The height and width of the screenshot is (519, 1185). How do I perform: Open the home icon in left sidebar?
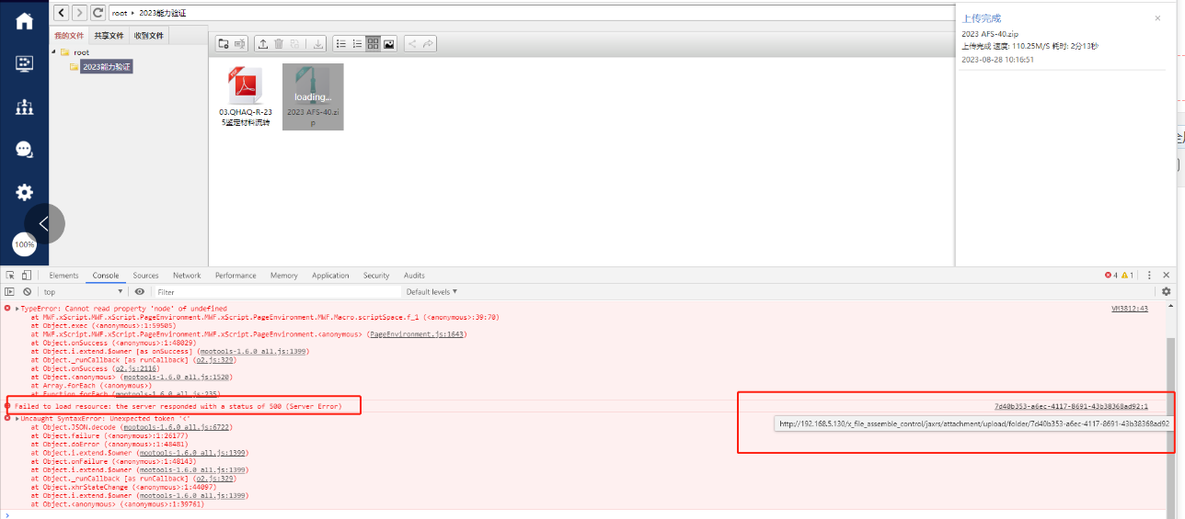tap(24, 20)
